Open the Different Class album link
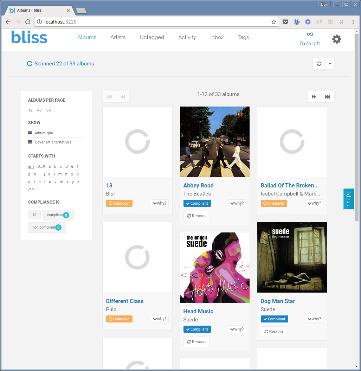 [125, 301]
